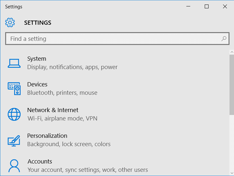The image size is (234, 176).
Task: Minimize the Settings window
Action: 188,6
